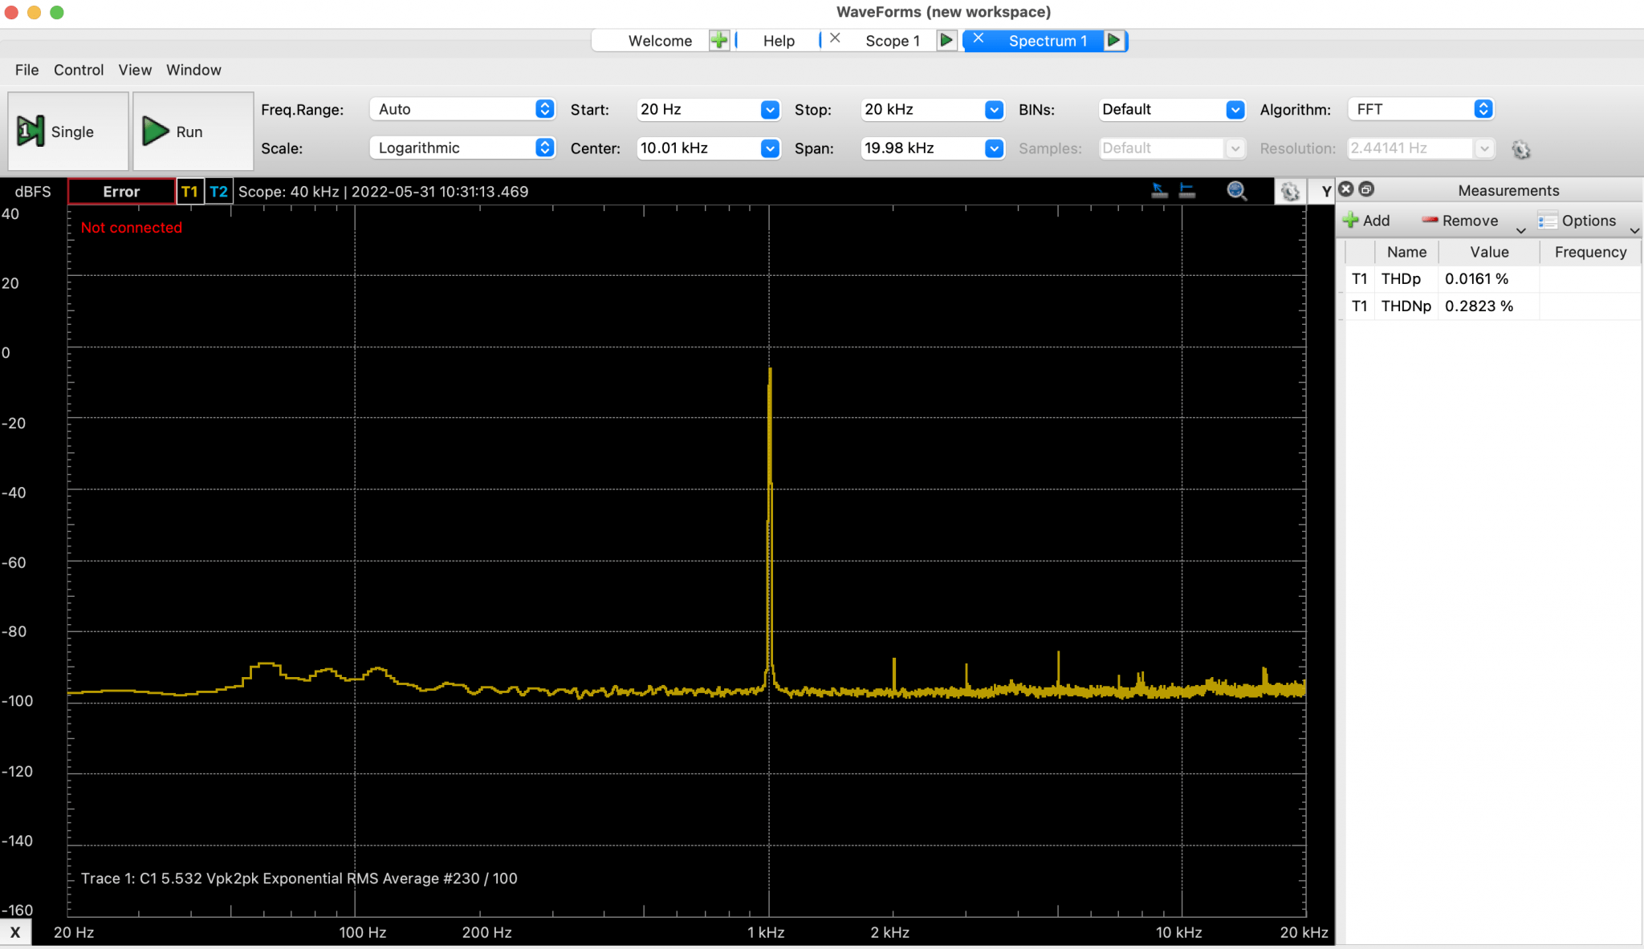The width and height of the screenshot is (1644, 949).
Task: Click the Error status indicator
Action: pos(121,192)
